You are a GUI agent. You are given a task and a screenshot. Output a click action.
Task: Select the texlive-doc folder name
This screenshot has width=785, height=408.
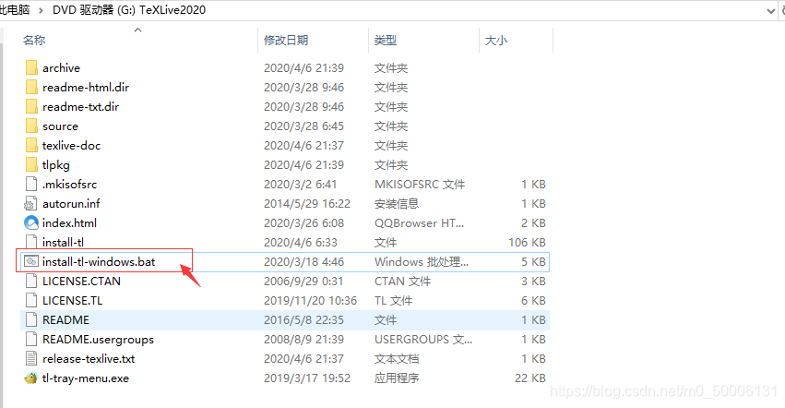(72, 145)
